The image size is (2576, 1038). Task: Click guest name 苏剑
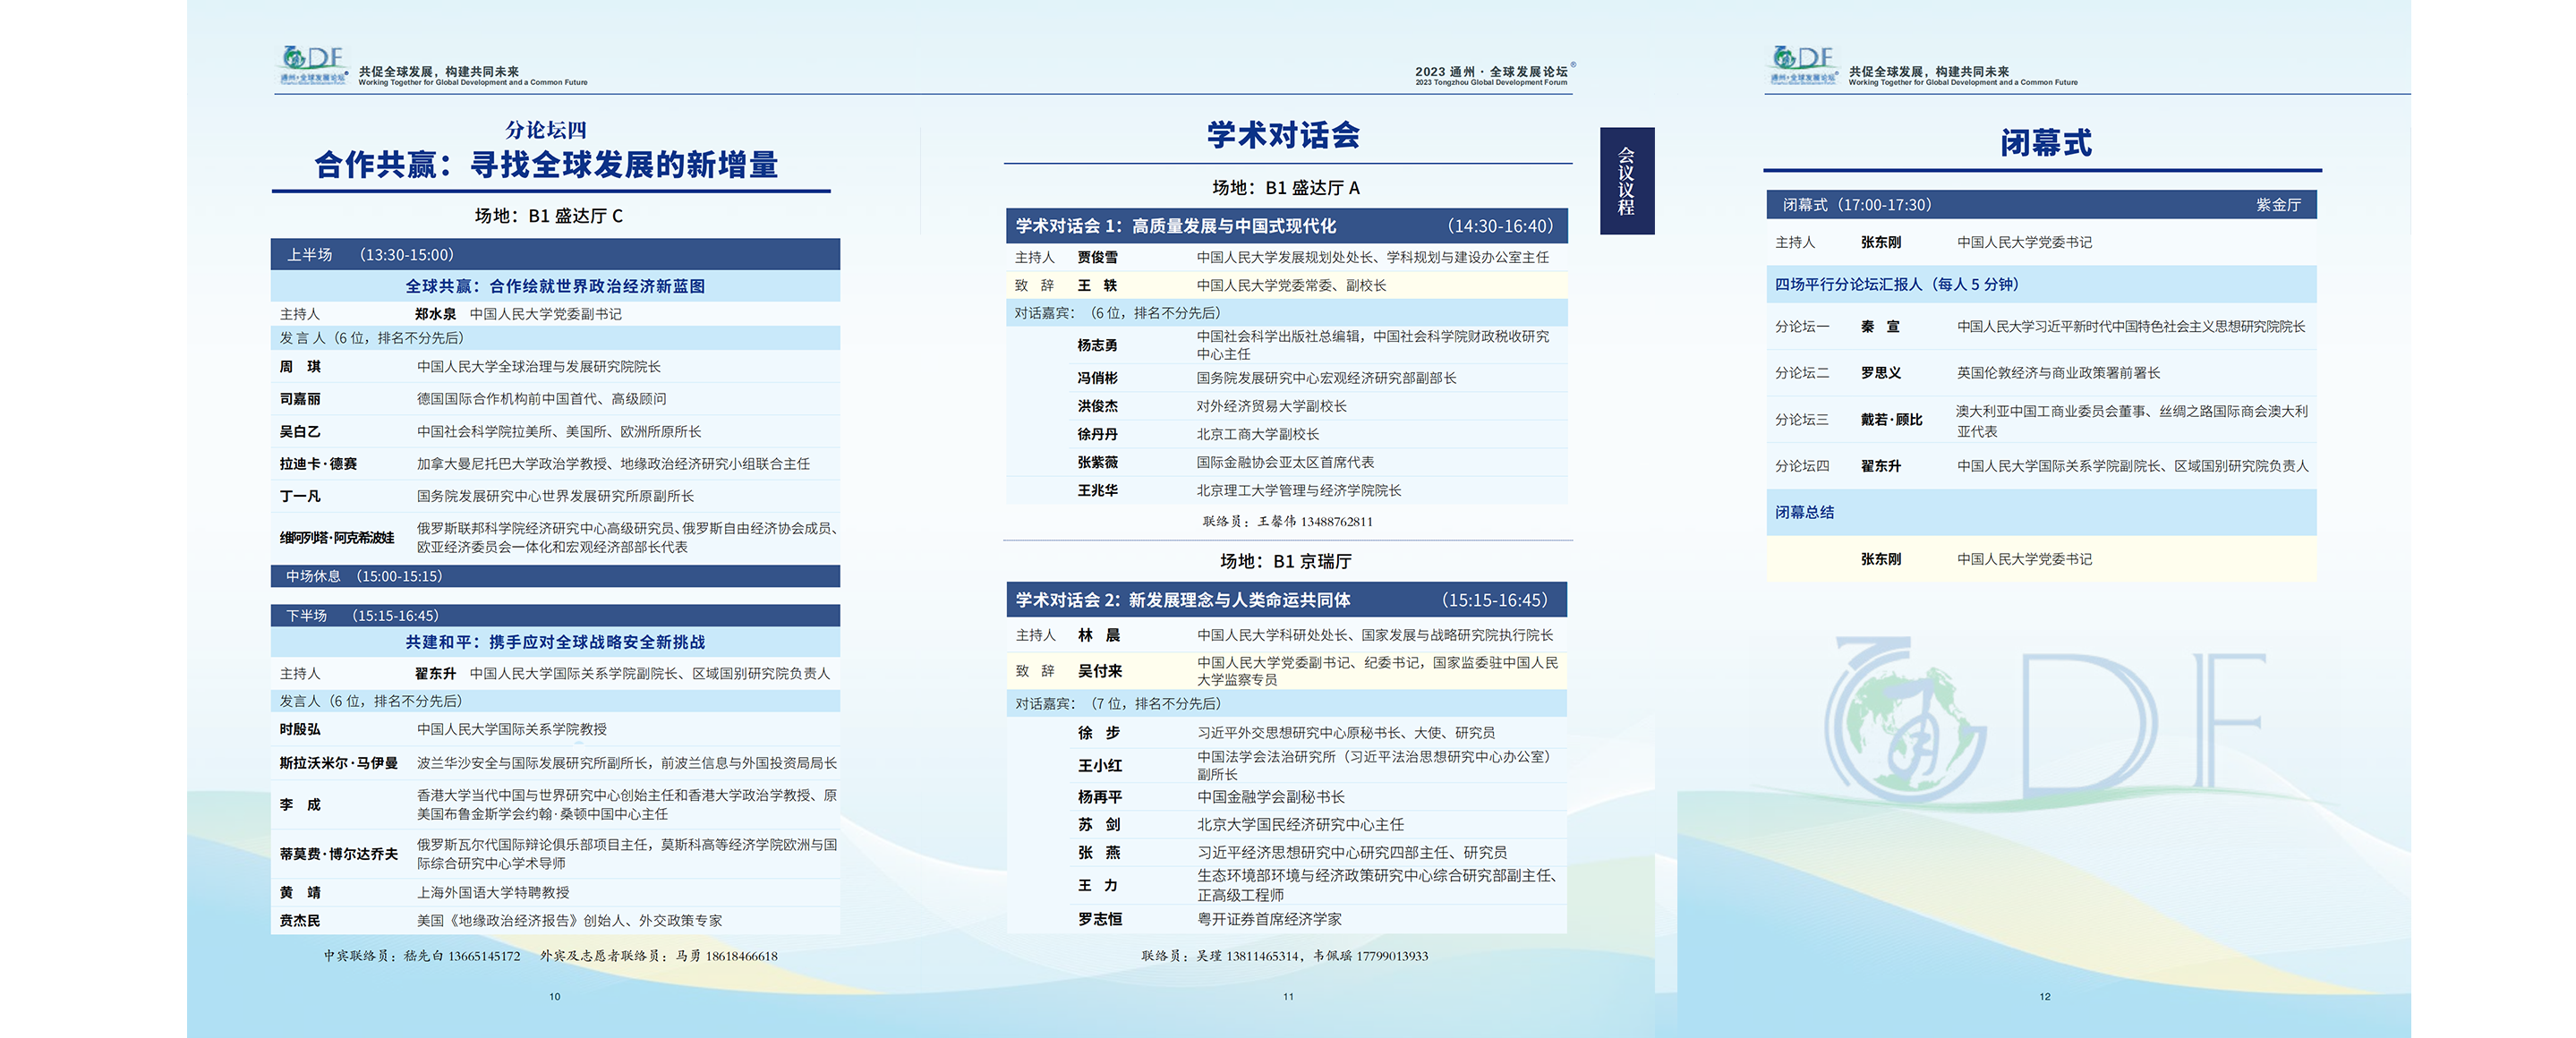[x=1098, y=825]
